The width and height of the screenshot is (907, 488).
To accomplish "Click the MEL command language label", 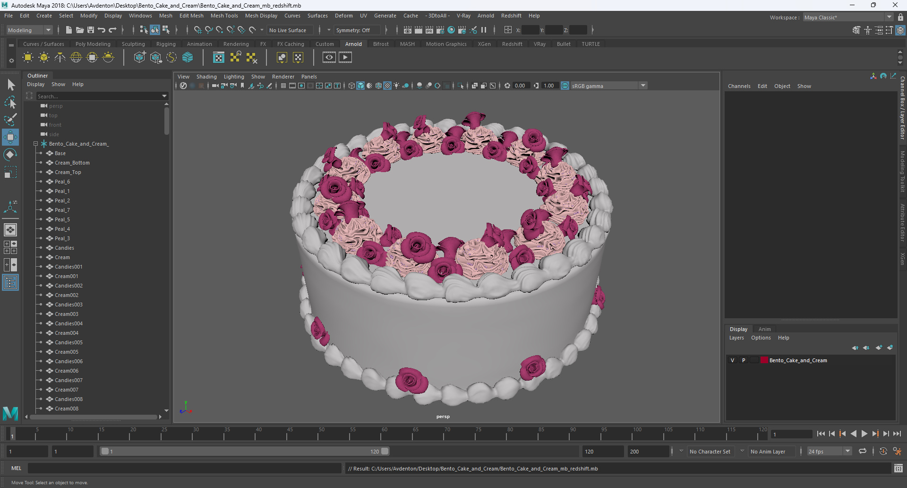I will pos(17,468).
